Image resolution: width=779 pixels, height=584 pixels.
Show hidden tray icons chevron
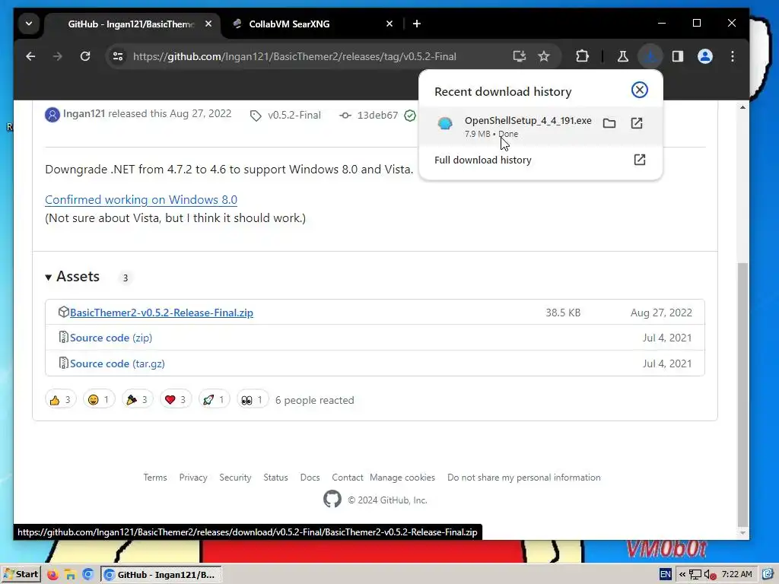682,575
